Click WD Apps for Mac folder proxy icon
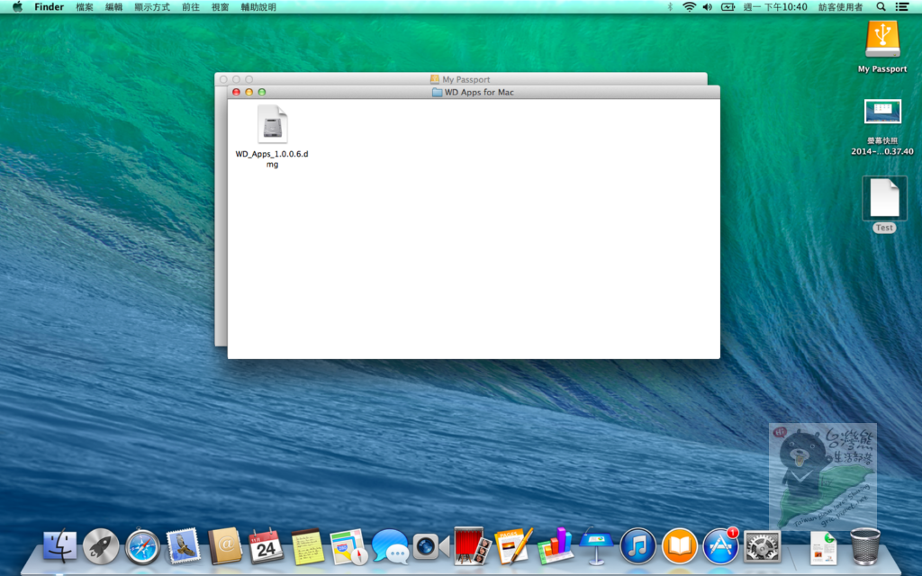 (x=437, y=93)
